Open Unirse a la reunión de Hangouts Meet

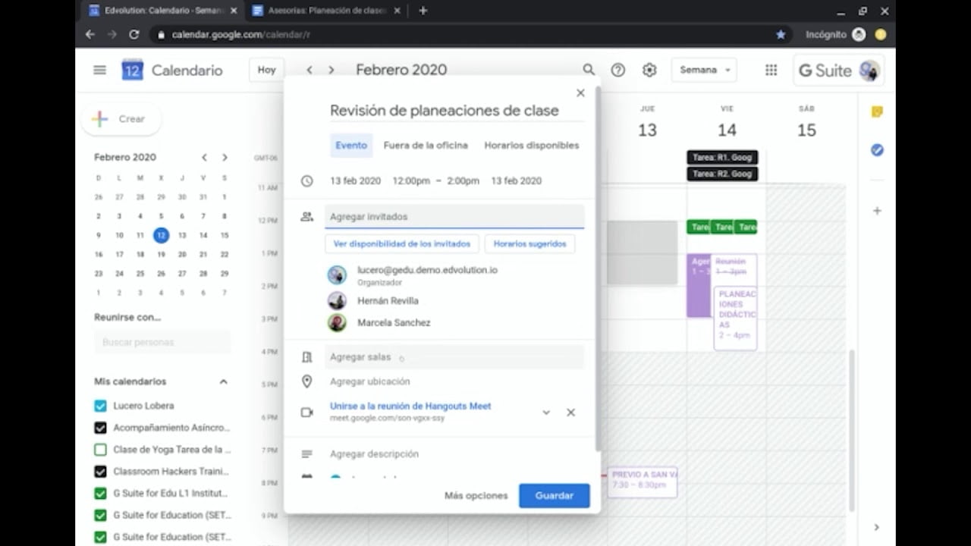[x=410, y=406]
